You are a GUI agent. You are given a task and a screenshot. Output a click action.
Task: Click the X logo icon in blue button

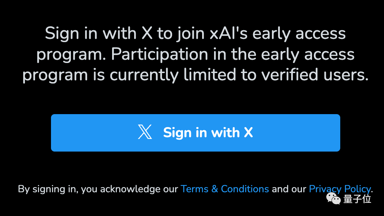[145, 132]
